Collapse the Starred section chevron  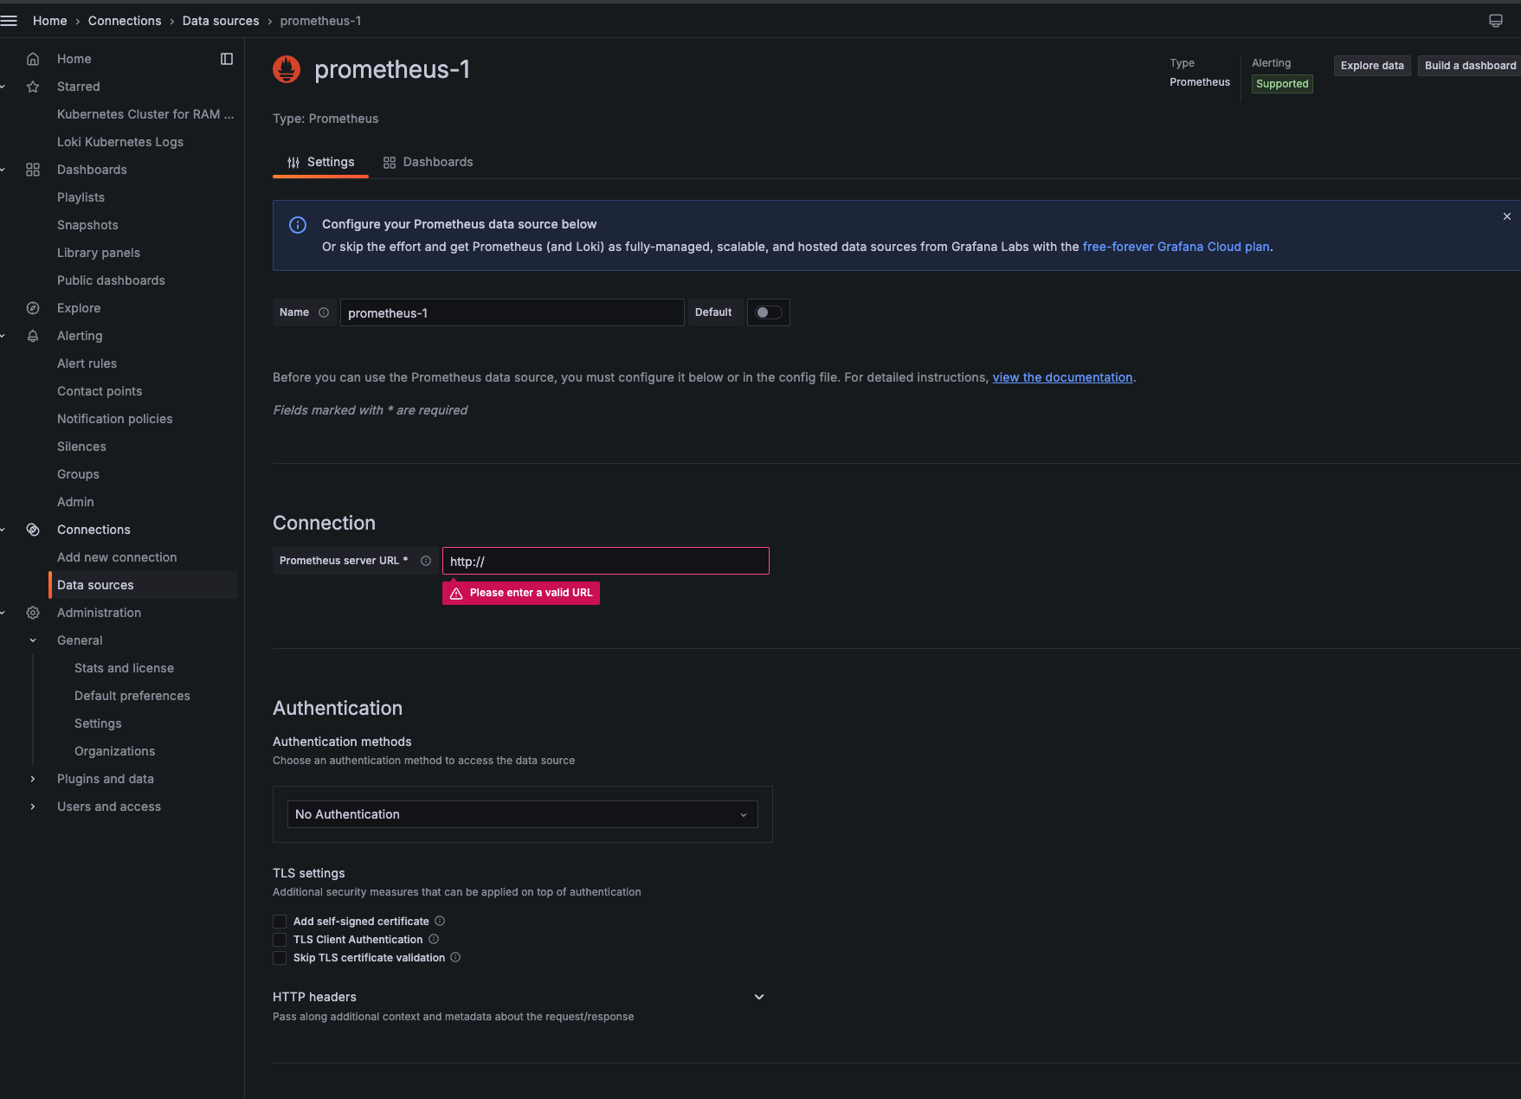3,87
